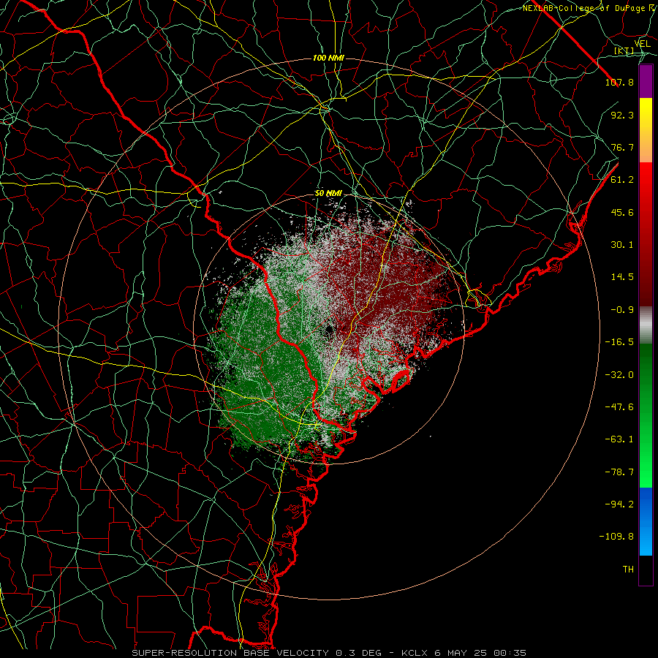Viewport: 658px width, 658px height.
Task: Click the -94.2 legend value
Action: pos(619,504)
